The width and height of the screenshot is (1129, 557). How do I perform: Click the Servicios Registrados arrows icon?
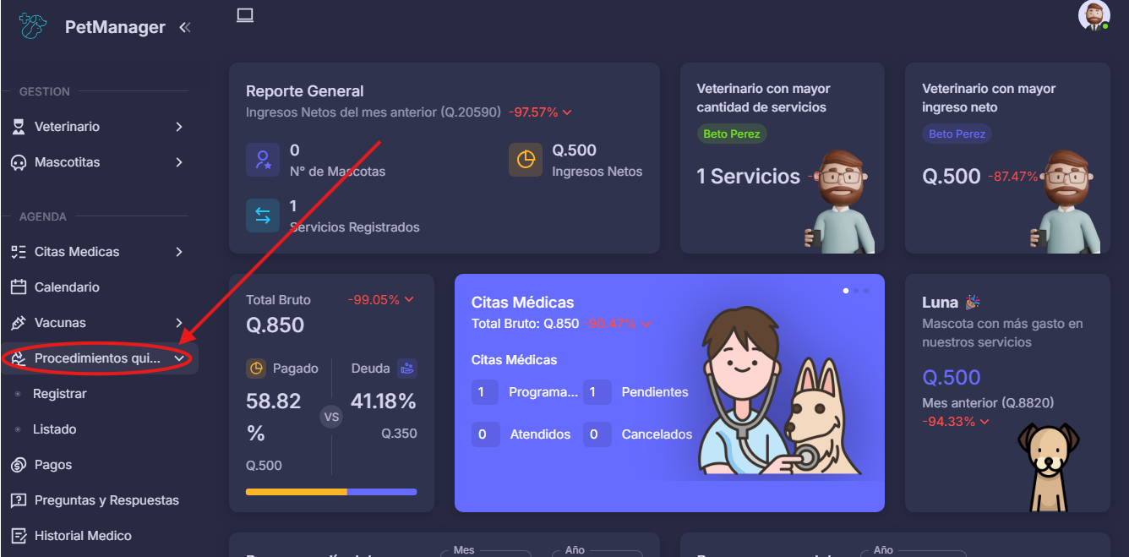click(263, 216)
